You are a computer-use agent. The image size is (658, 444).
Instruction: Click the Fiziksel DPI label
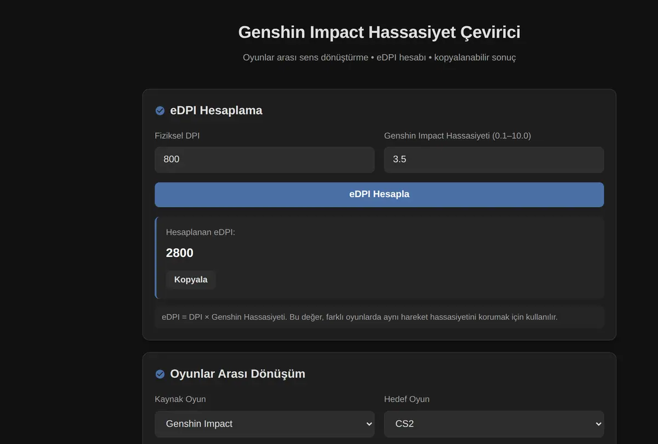[178, 136]
